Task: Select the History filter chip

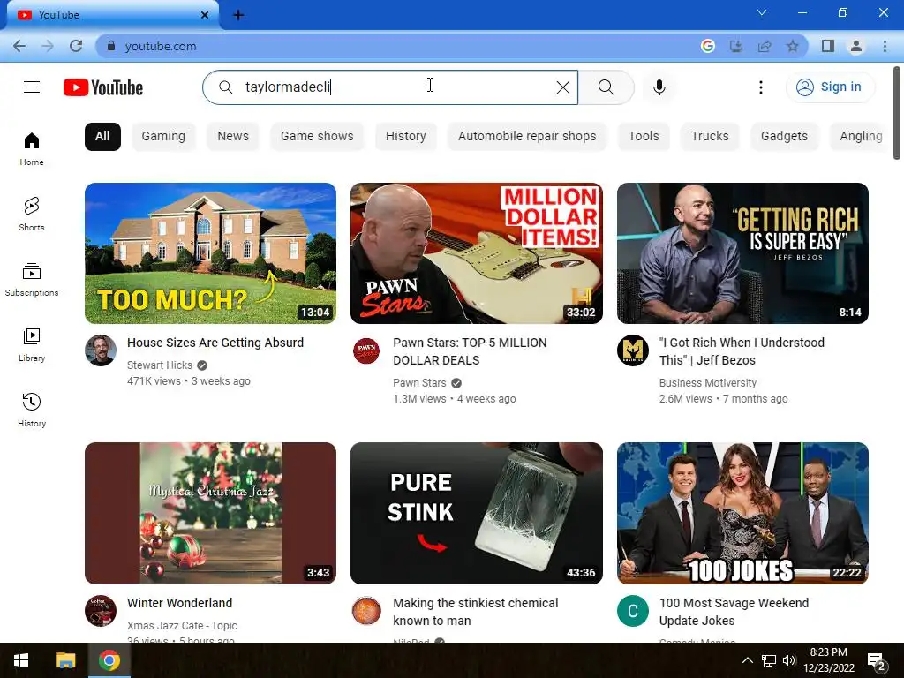Action: pos(406,137)
